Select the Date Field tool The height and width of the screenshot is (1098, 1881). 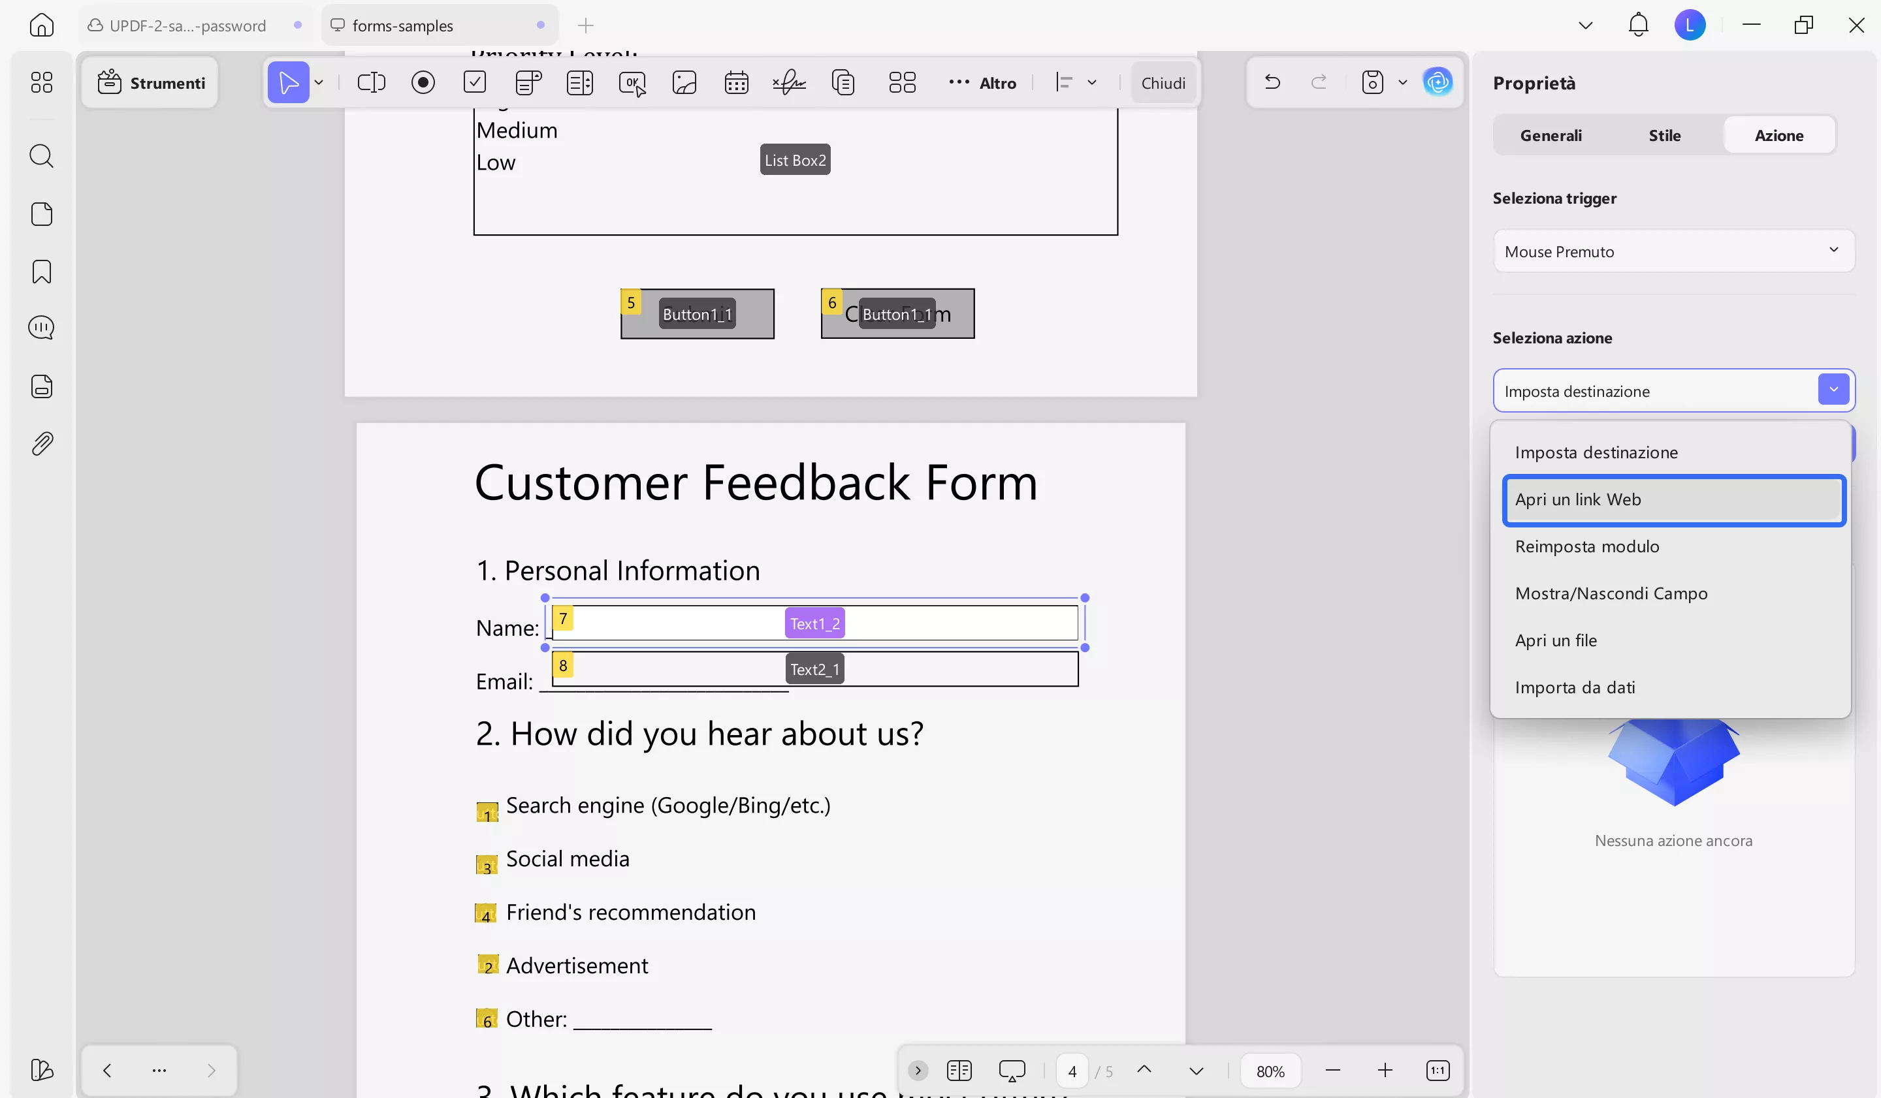736,82
